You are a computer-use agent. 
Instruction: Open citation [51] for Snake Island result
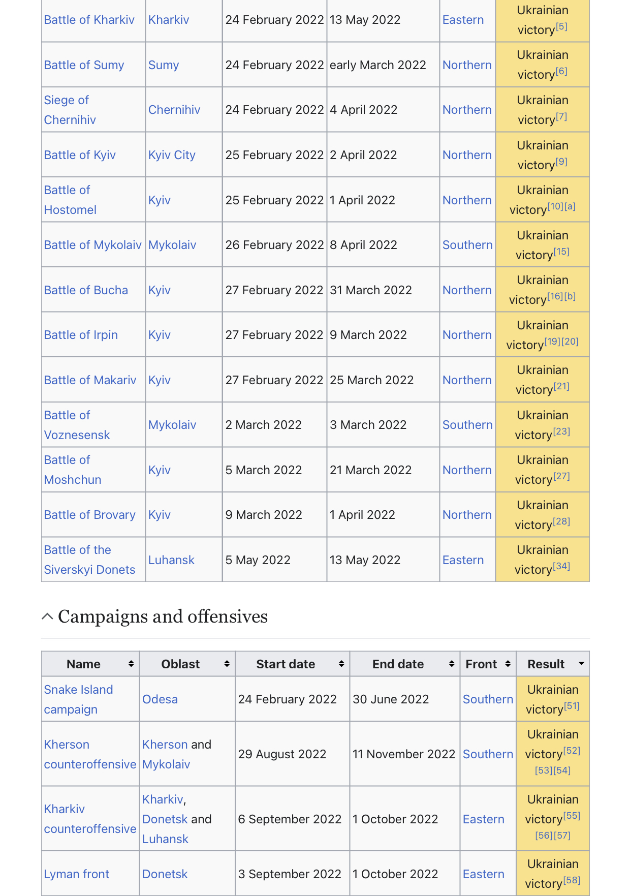[x=572, y=706]
